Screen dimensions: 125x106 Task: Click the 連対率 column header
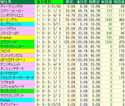coord(82,2)
